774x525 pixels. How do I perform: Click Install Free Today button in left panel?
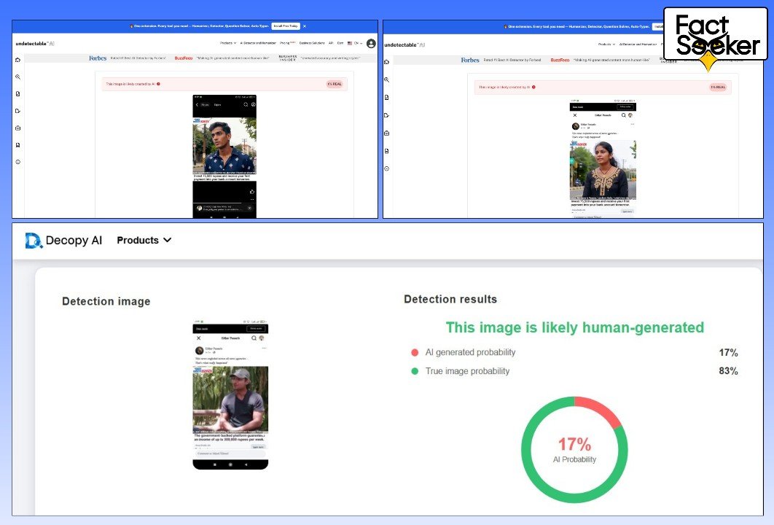[x=285, y=26]
